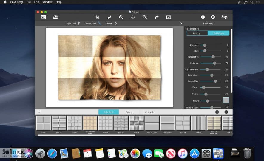264x161 pixels.
Task: Collapse the presets strip with down chevron
Action: pos(39,112)
